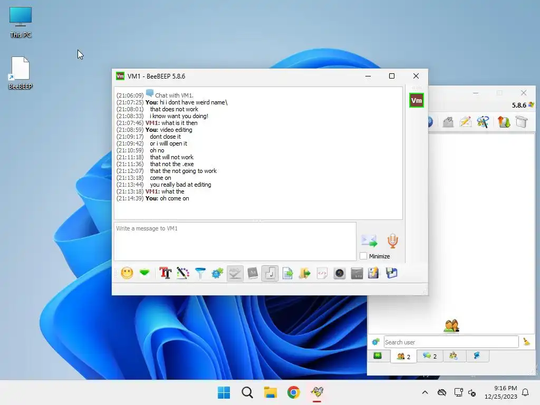This screenshot has height=405, width=540.
Task: Click the trash bin icon in the main window
Action: [x=522, y=122]
